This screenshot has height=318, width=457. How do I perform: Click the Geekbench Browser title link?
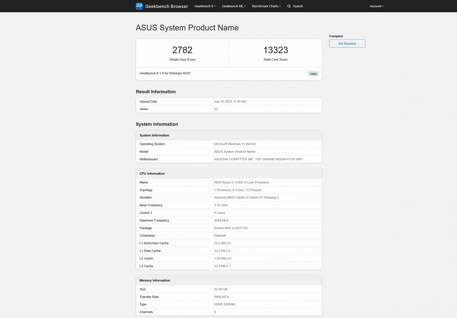click(x=167, y=6)
